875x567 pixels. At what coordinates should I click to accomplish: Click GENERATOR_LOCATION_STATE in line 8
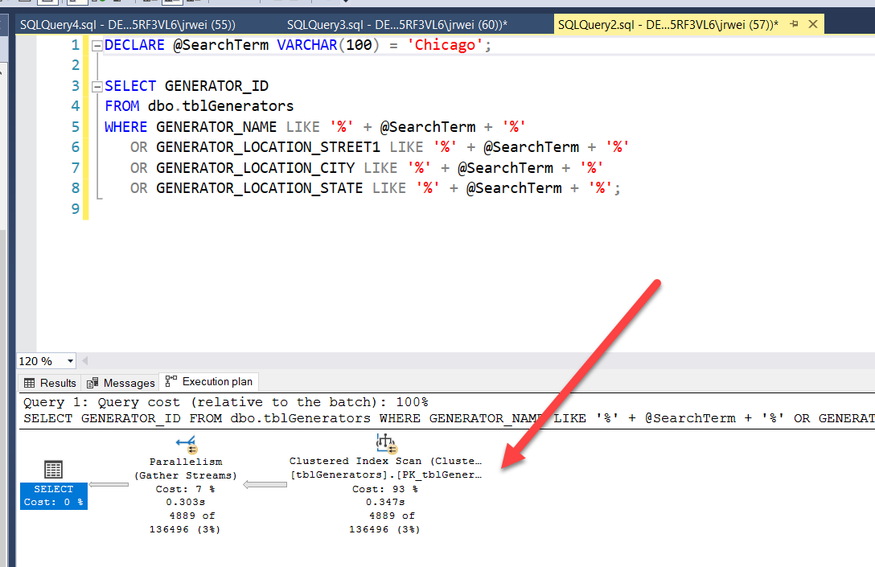(260, 188)
